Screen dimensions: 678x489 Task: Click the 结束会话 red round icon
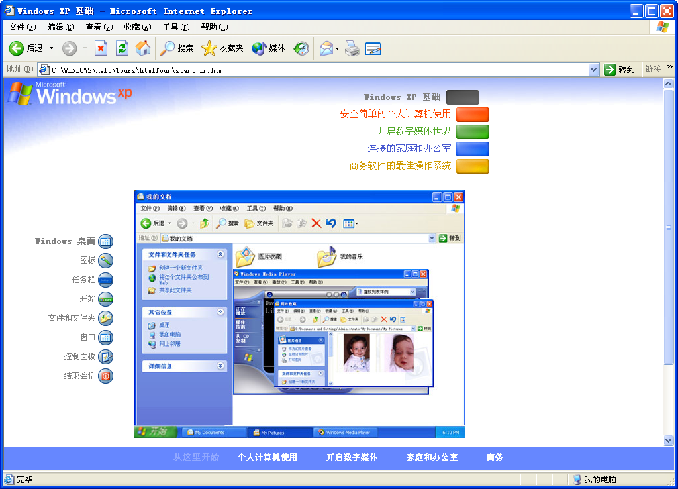click(x=105, y=376)
